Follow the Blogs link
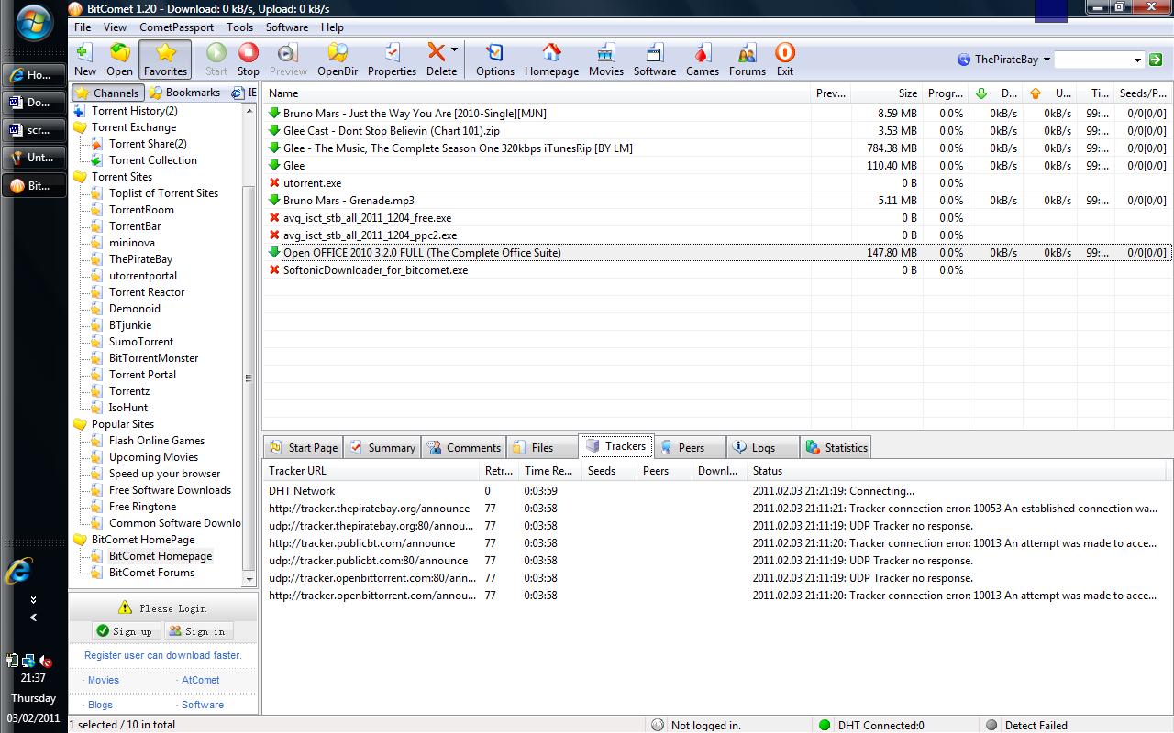This screenshot has height=733, width=1174. (100, 705)
